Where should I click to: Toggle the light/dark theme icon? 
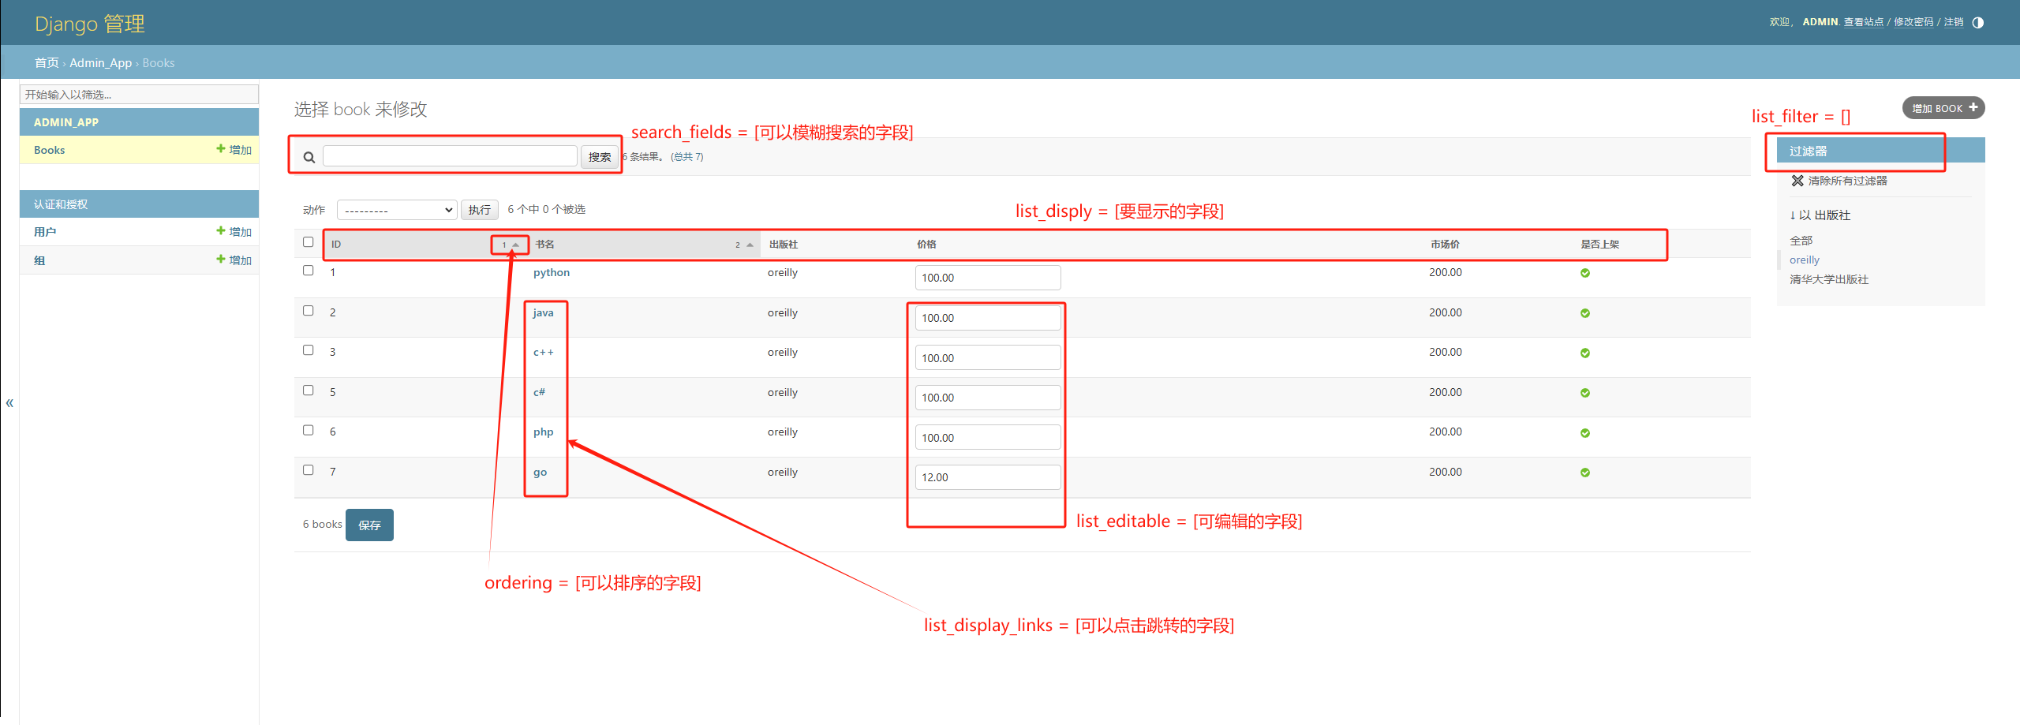point(1977,22)
